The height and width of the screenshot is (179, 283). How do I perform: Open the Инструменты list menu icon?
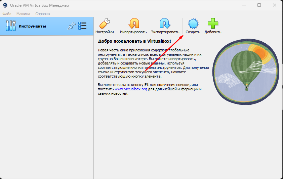tap(82, 26)
